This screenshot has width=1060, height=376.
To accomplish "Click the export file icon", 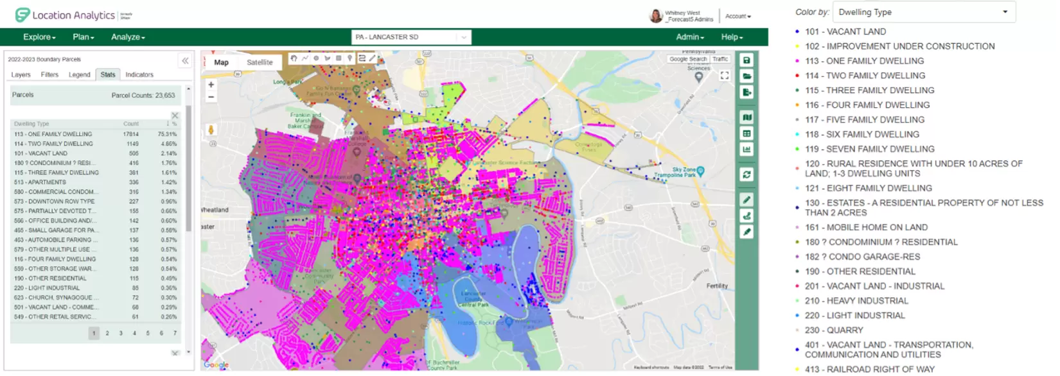I will pos(746,92).
